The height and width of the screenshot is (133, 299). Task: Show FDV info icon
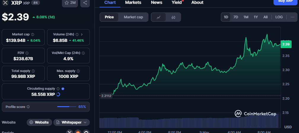coord(27,53)
